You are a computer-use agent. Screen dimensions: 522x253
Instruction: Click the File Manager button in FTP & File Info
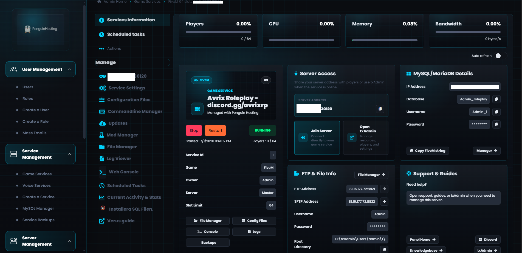[371, 175]
